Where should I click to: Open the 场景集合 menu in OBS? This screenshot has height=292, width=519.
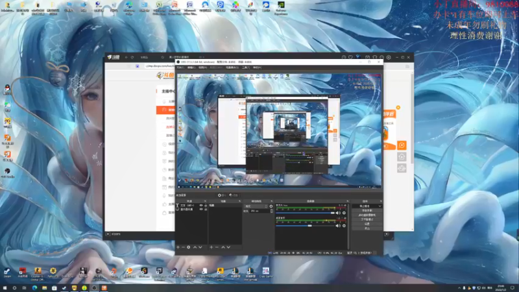coord(232,67)
